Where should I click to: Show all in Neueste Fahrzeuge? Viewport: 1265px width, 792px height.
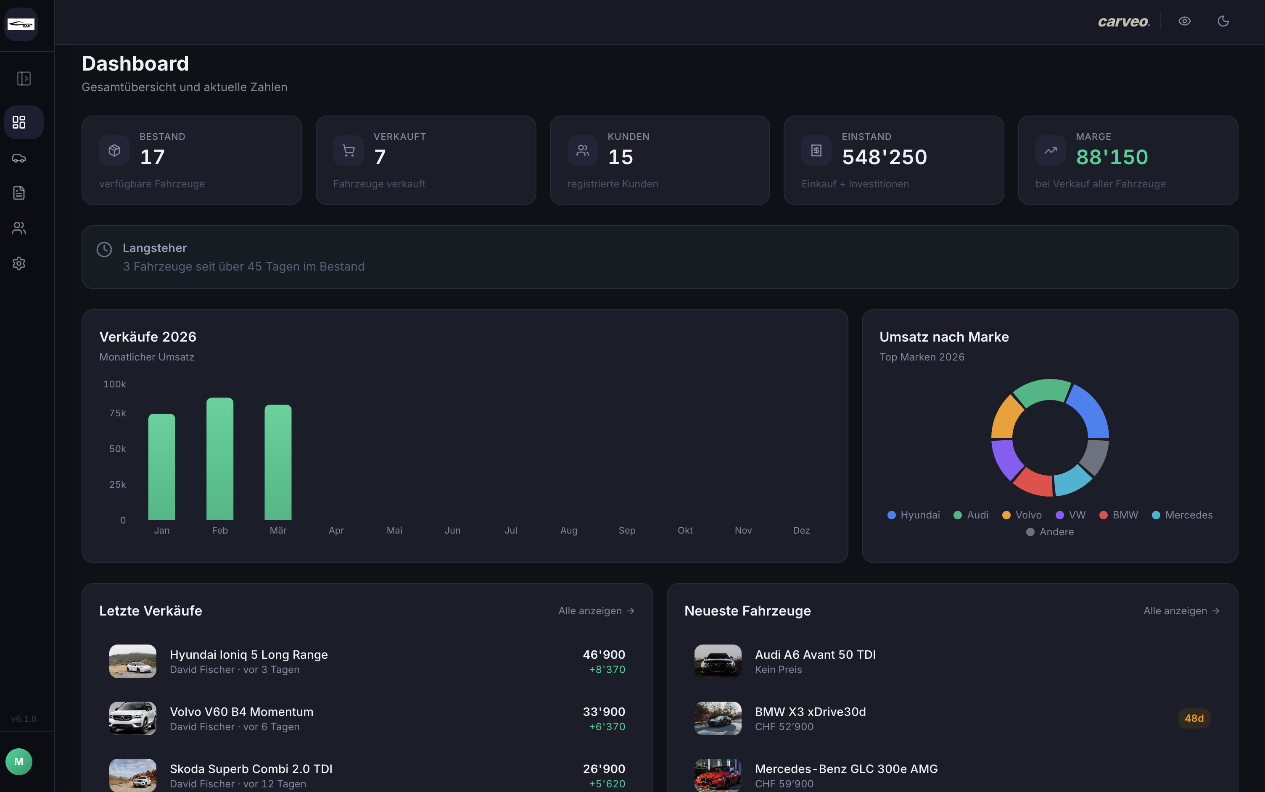[1181, 611]
